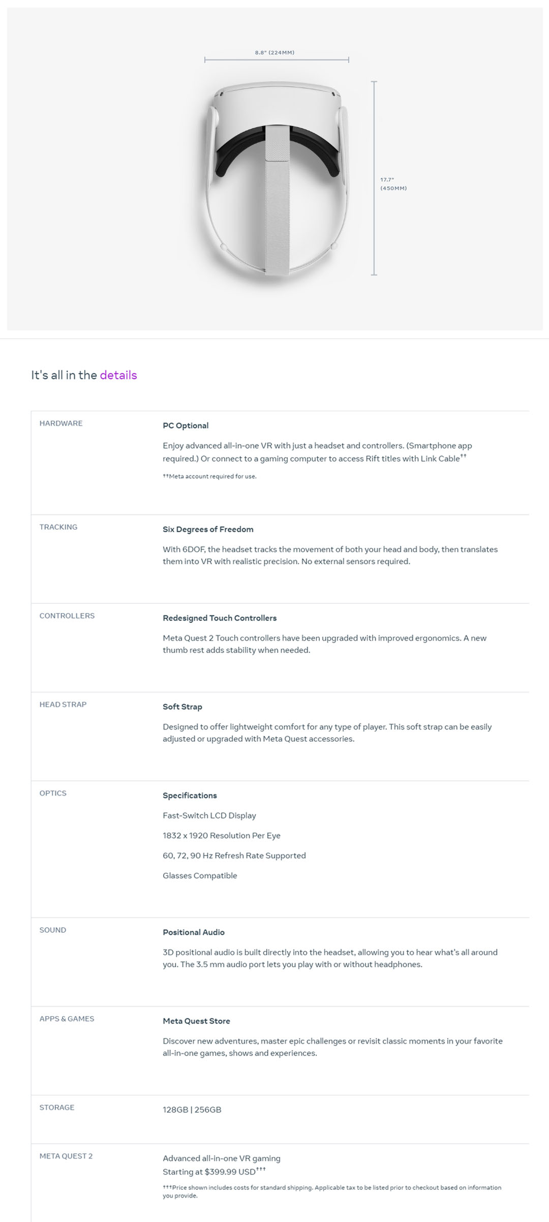The height and width of the screenshot is (1222, 549).
Task: Select the OPTICS section label
Action: pos(53,793)
